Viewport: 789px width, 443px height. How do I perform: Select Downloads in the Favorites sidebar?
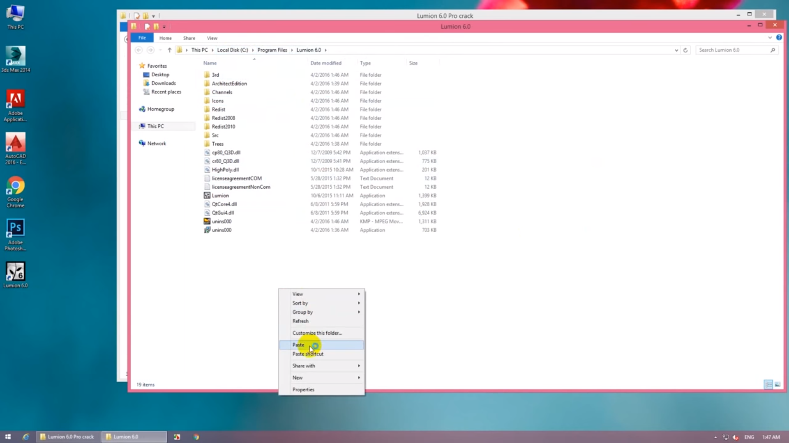click(x=163, y=83)
